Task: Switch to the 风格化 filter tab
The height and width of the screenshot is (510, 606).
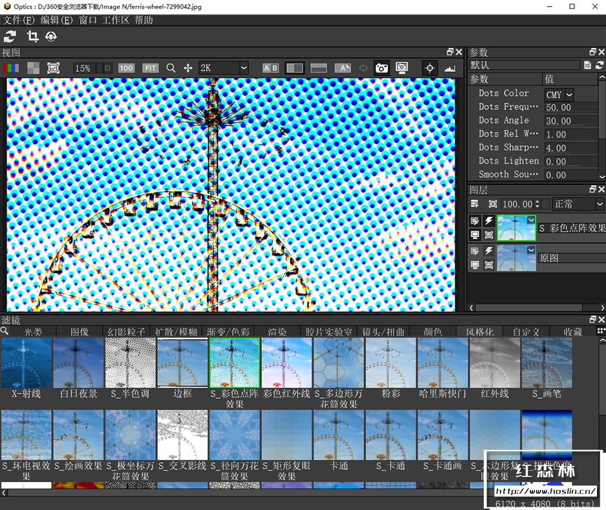Action: (x=479, y=331)
